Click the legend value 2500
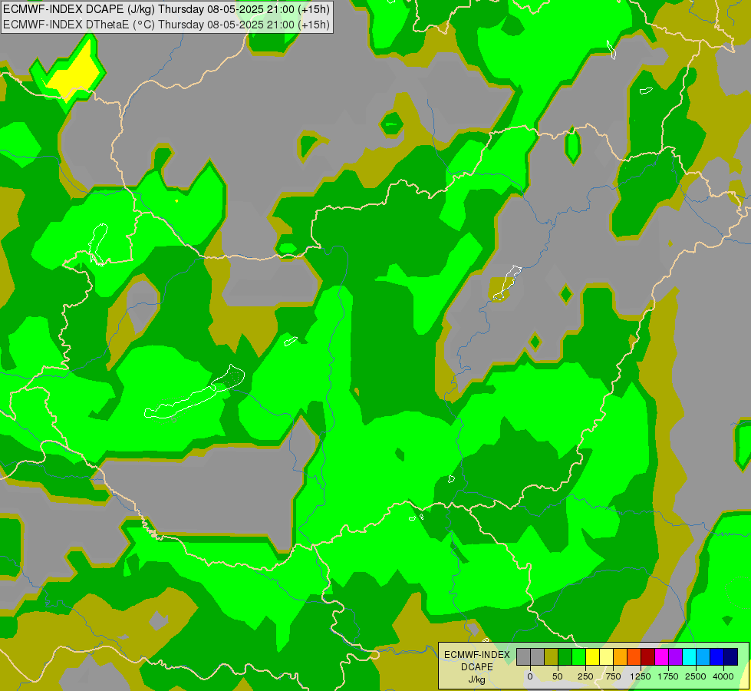This screenshot has width=751, height=691. click(696, 676)
